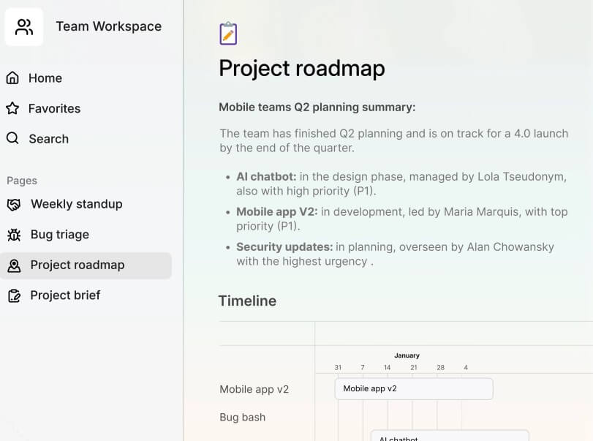Click the Timeline section heading

coord(247,301)
